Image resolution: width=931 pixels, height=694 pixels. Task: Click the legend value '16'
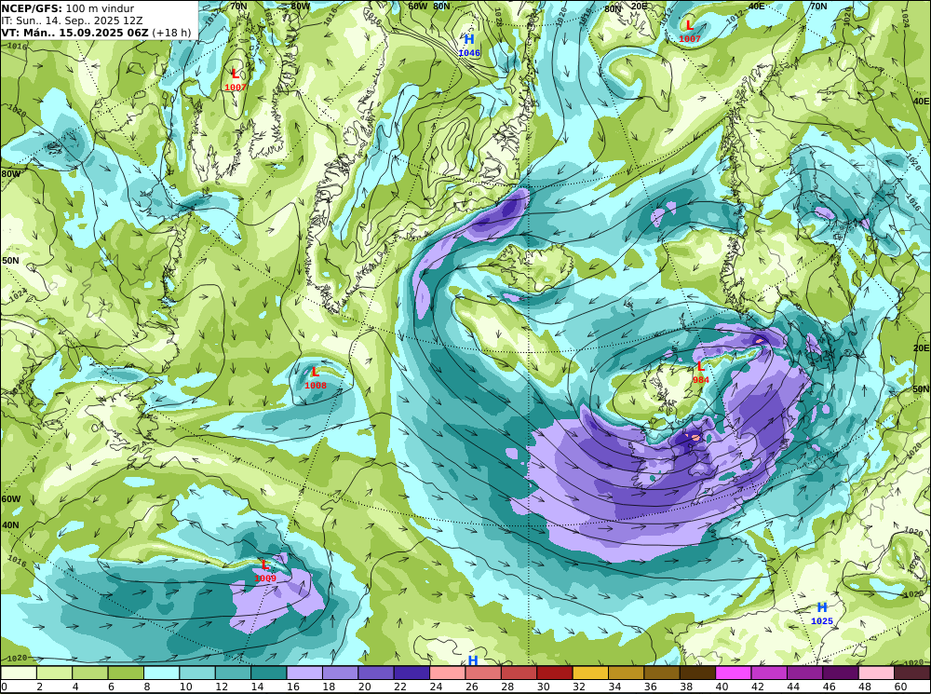292,687
